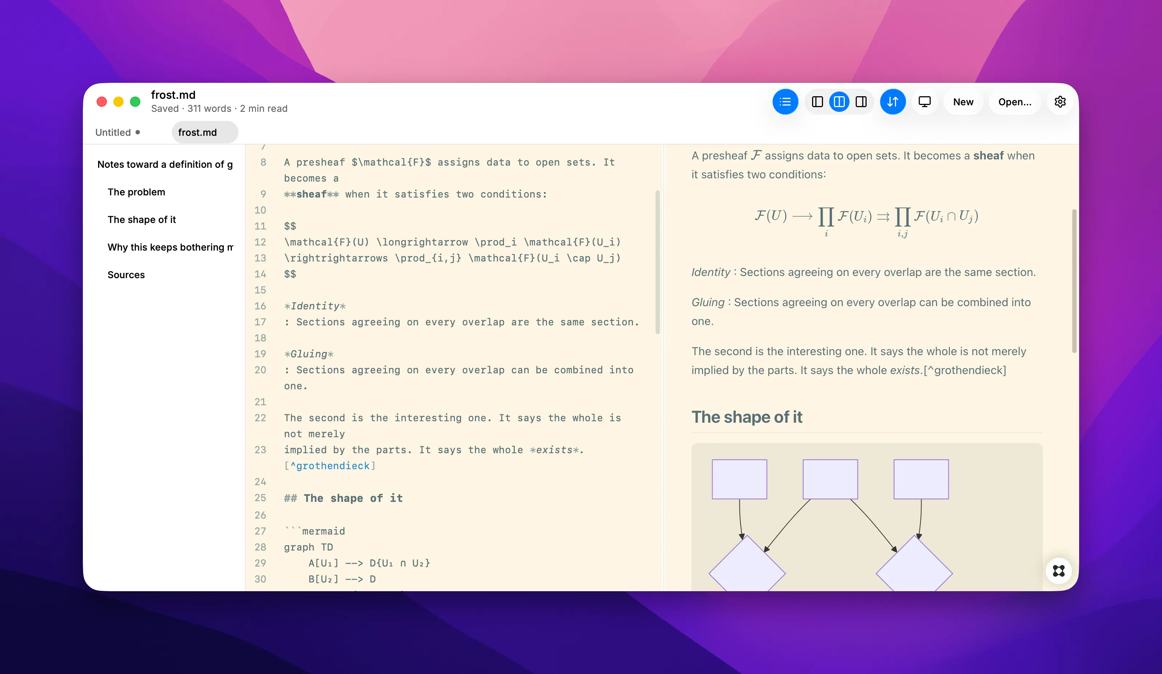
Task: Click the New button
Action: point(963,102)
